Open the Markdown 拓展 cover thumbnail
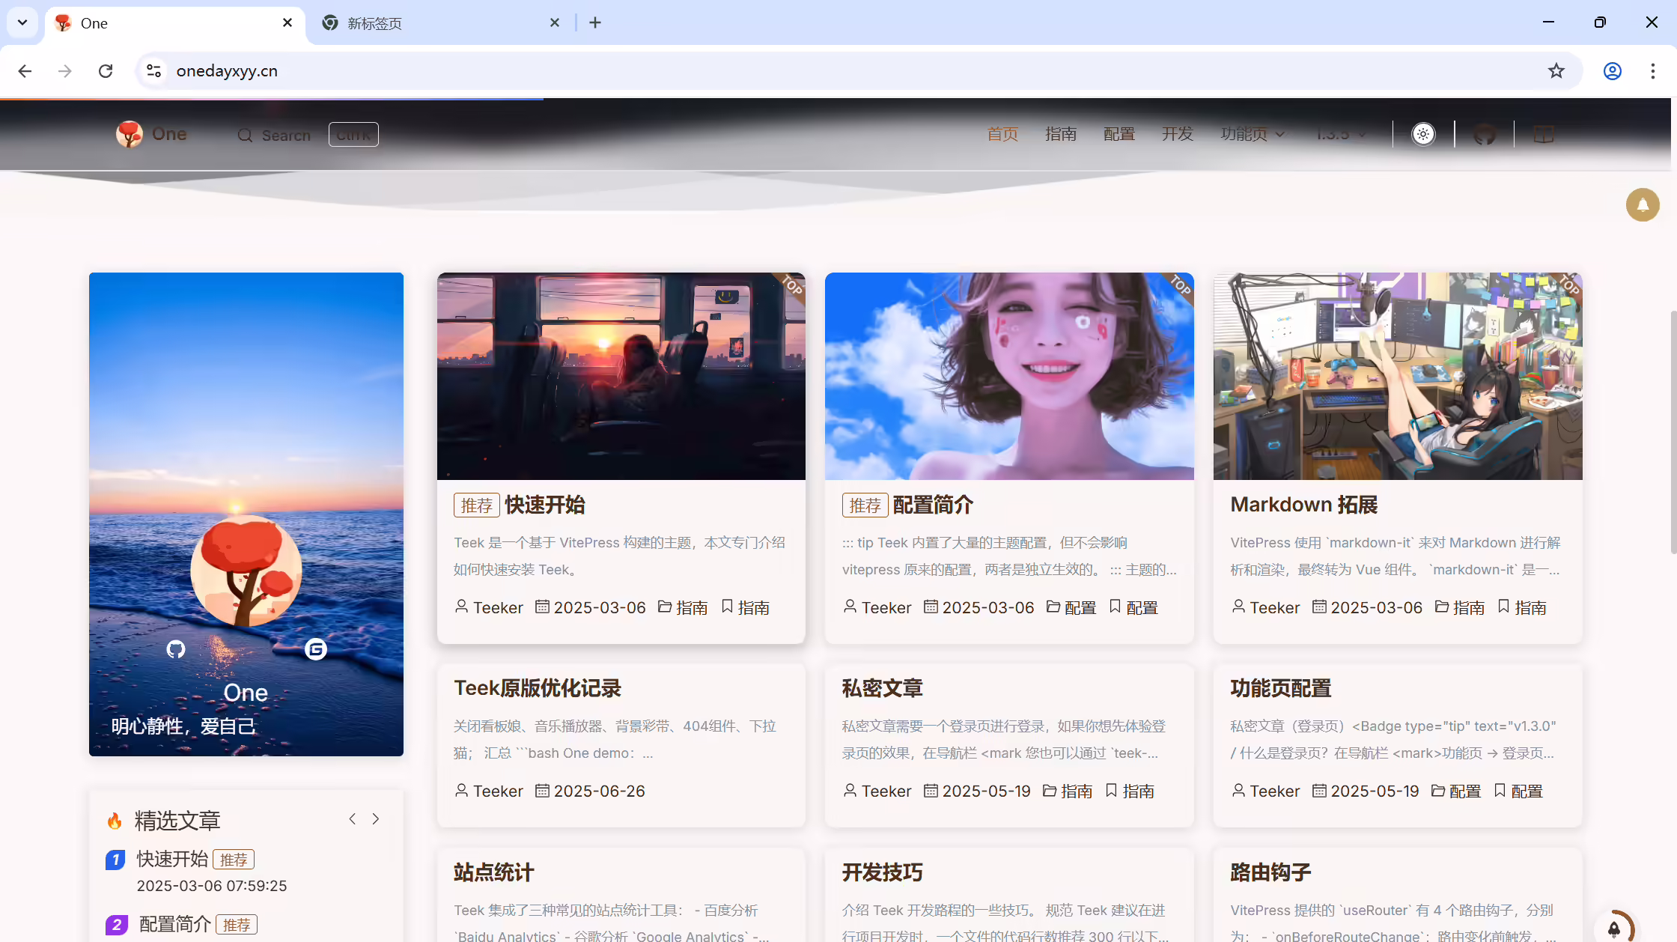 click(x=1398, y=376)
